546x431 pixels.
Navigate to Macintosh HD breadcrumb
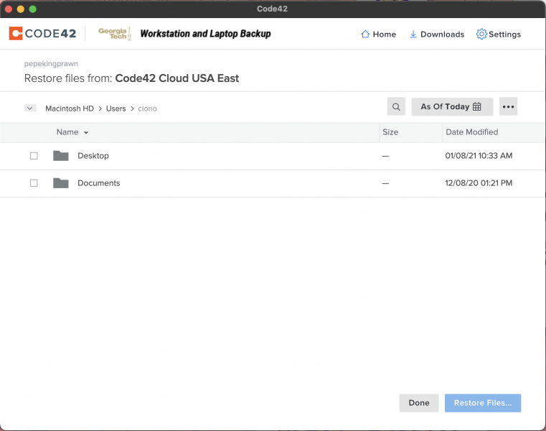70,108
